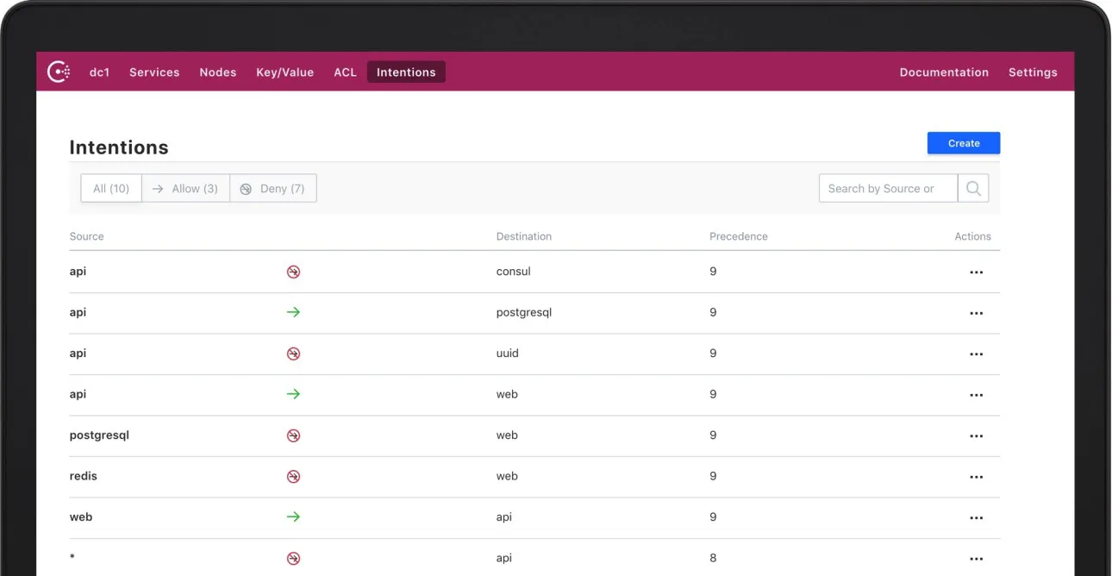Click deny icon for api to uuid
Viewport: 1112px width, 576px height.
[293, 354]
